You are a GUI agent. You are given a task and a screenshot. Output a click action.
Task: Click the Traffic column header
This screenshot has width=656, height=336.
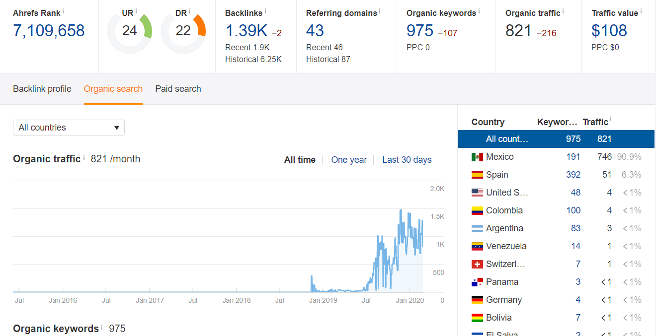tap(595, 122)
